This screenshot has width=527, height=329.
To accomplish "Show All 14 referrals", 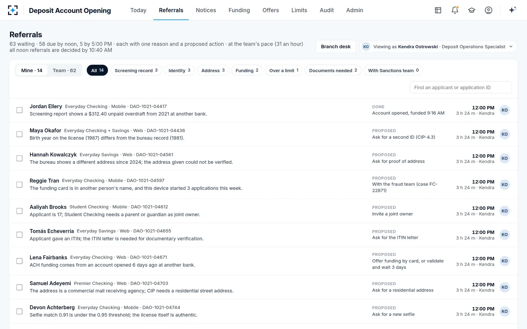I will [x=97, y=71].
